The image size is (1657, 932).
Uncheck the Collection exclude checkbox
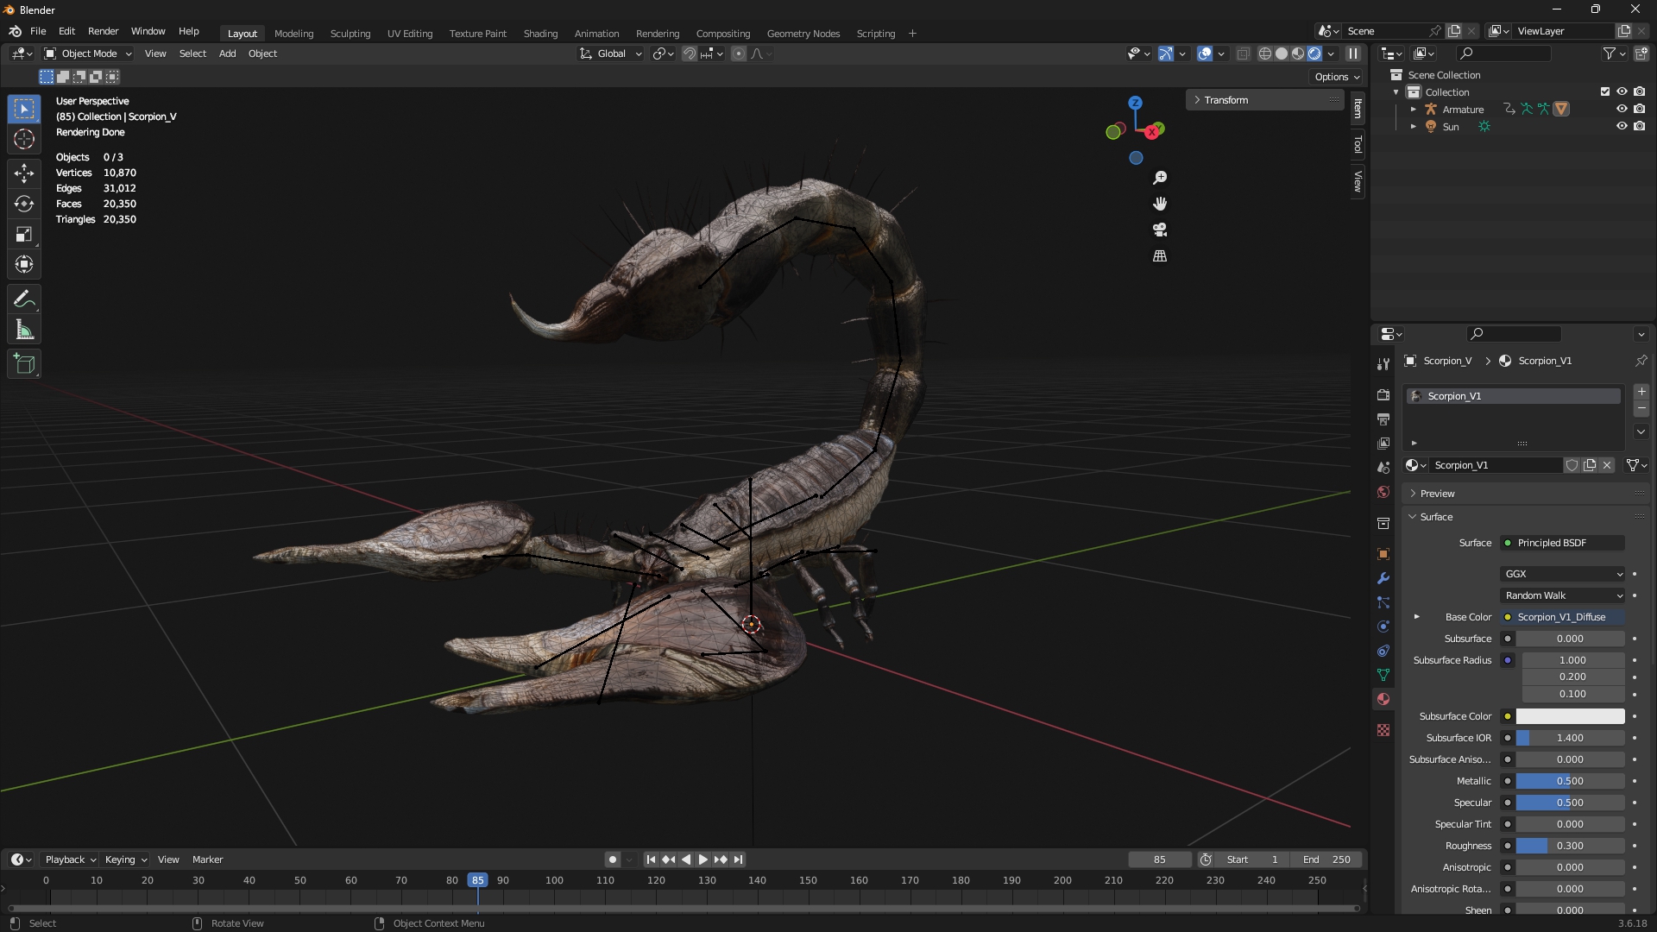coord(1605,91)
